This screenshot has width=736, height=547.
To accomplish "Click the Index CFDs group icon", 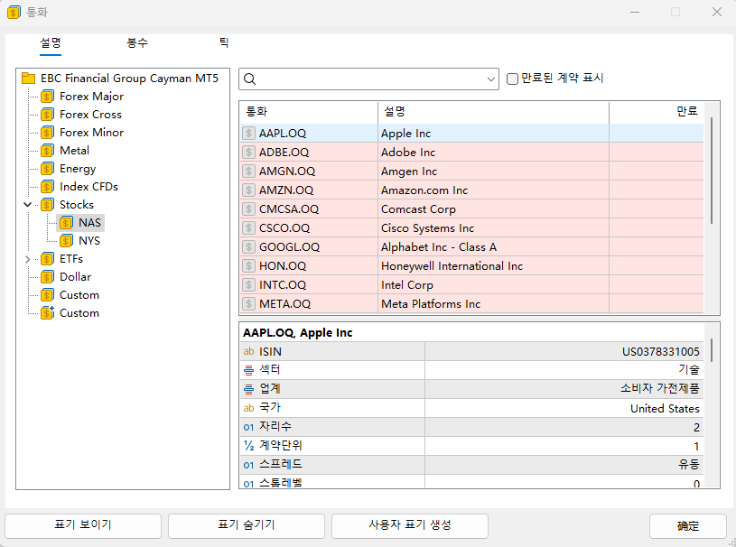I will coord(47,187).
